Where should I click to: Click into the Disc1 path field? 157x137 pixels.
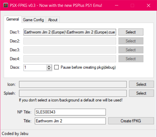point(70,32)
